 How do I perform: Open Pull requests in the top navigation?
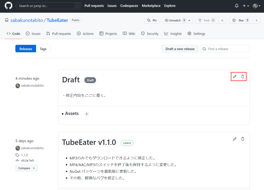coord(94,6)
